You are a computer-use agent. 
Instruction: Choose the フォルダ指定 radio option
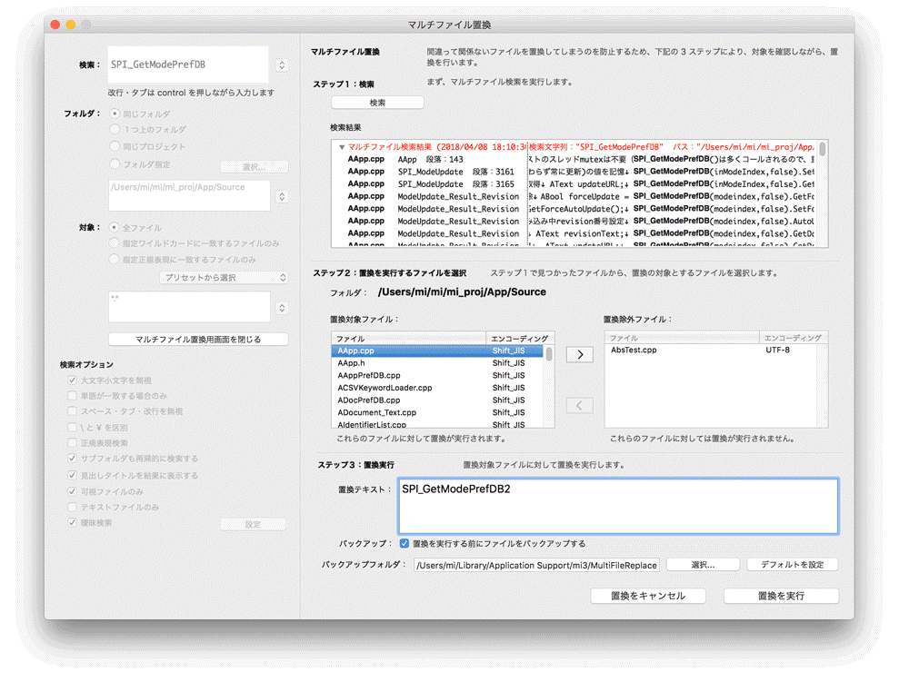point(115,163)
